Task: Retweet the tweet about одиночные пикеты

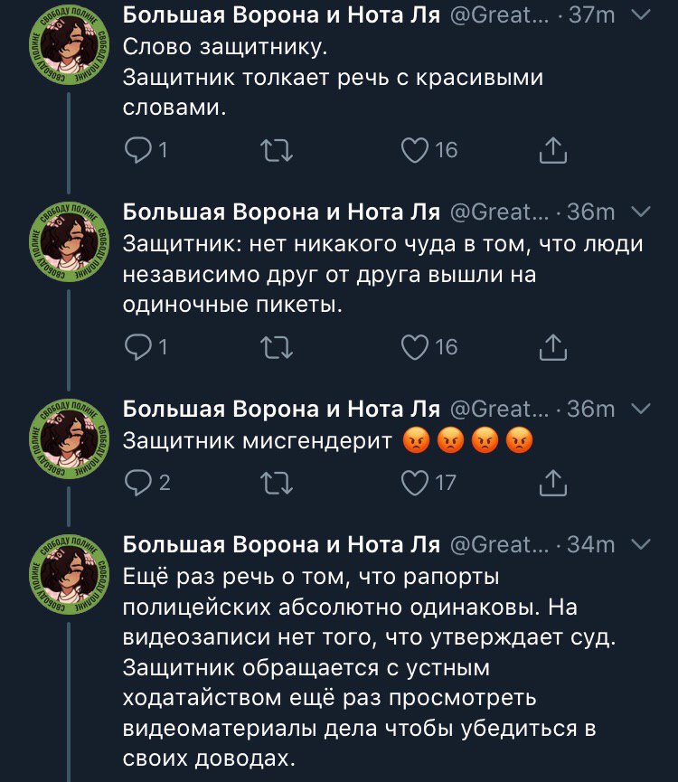Action: 276,346
